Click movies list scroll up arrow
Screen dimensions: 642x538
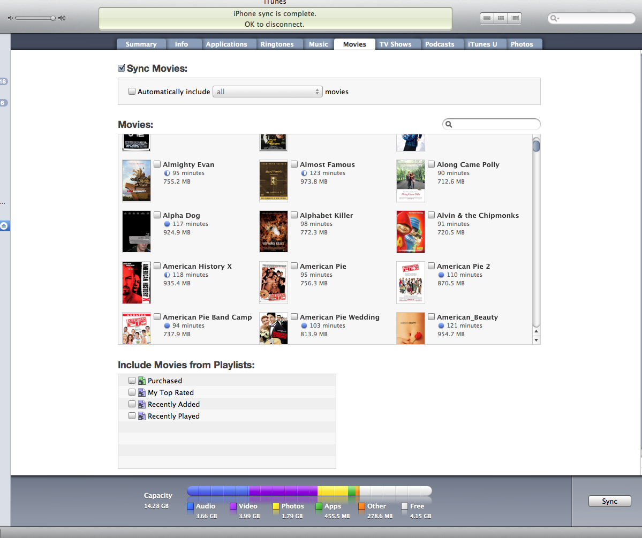point(537,331)
